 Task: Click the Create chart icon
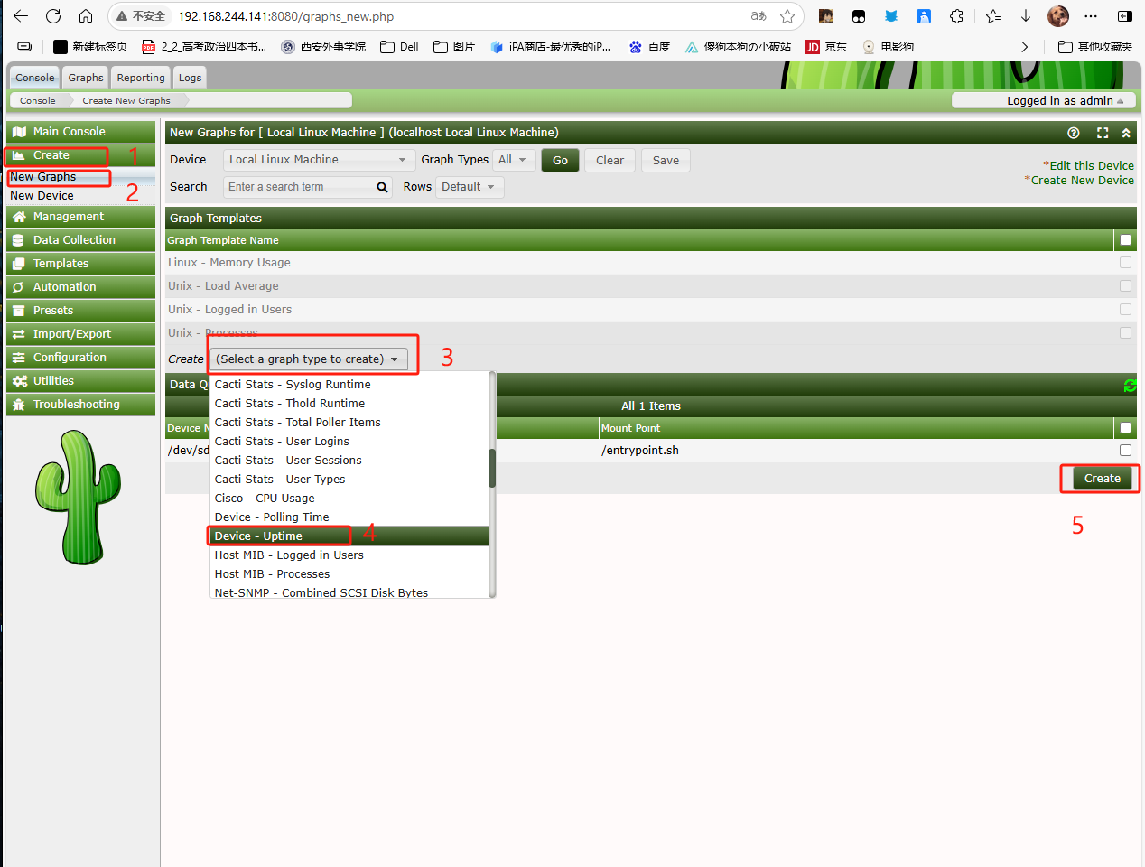click(x=19, y=155)
